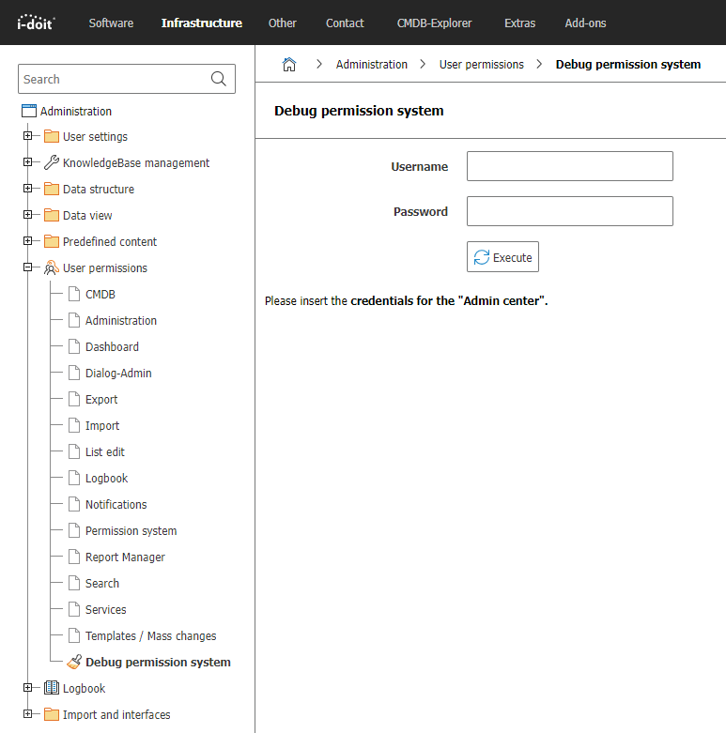This screenshot has height=733, width=726.
Task: Open the Other menu
Action: (x=282, y=23)
